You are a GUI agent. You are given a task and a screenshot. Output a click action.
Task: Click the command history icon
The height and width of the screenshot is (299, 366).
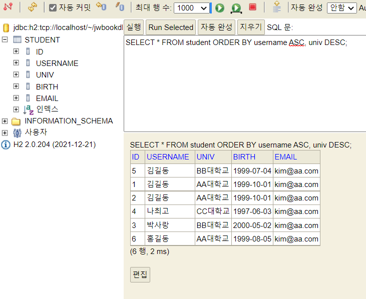point(277,7)
